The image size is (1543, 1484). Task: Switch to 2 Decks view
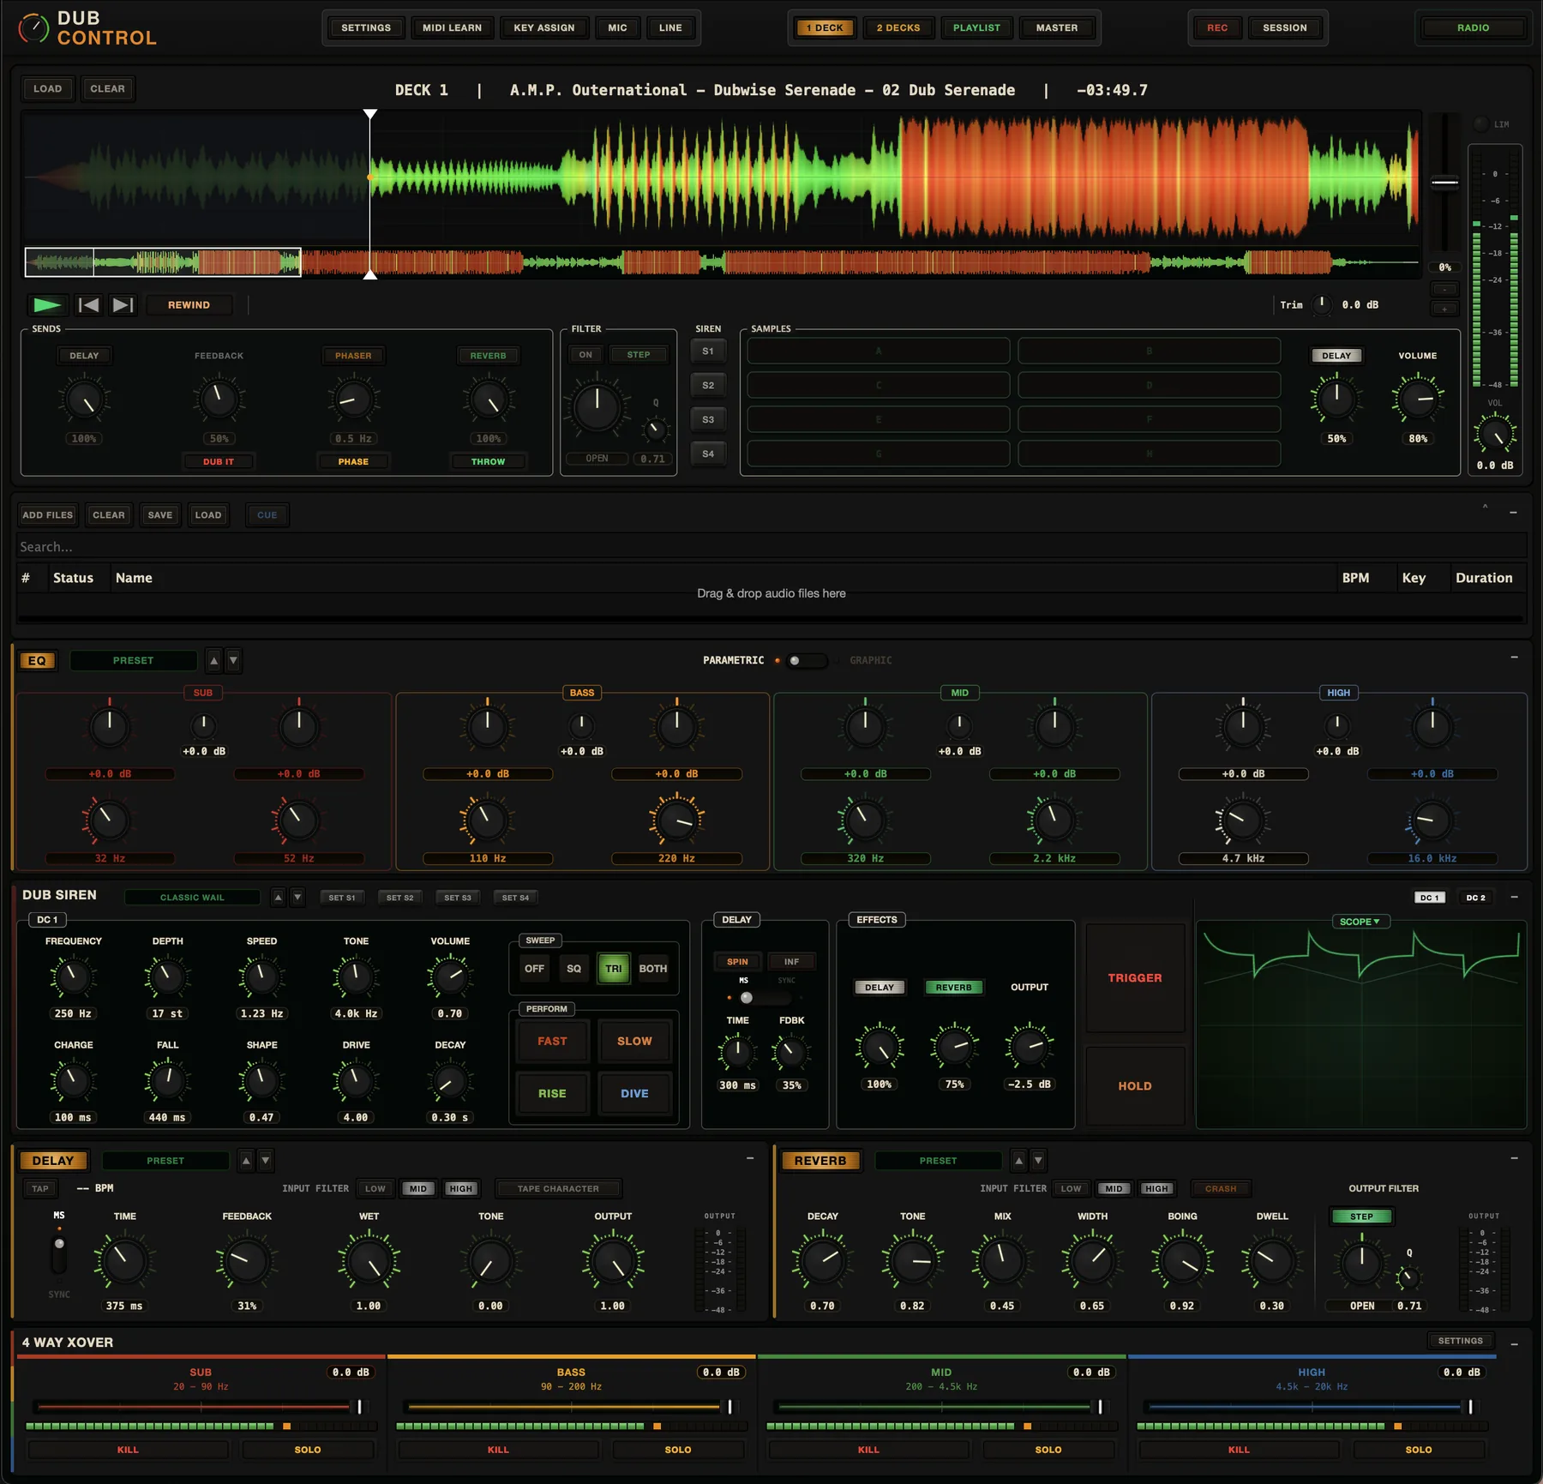pyautogui.click(x=898, y=28)
